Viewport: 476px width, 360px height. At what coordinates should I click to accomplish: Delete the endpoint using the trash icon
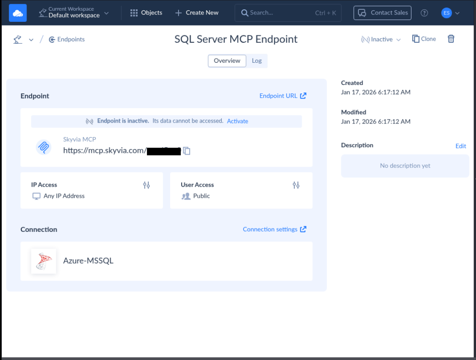(x=450, y=39)
